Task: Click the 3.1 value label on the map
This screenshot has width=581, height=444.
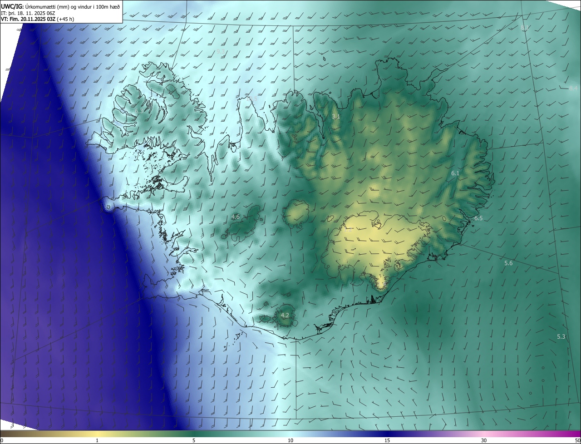Action: coord(335,117)
